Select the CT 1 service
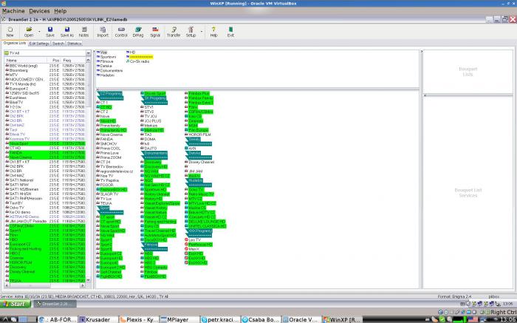The image size is (517, 323). tap(102, 103)
